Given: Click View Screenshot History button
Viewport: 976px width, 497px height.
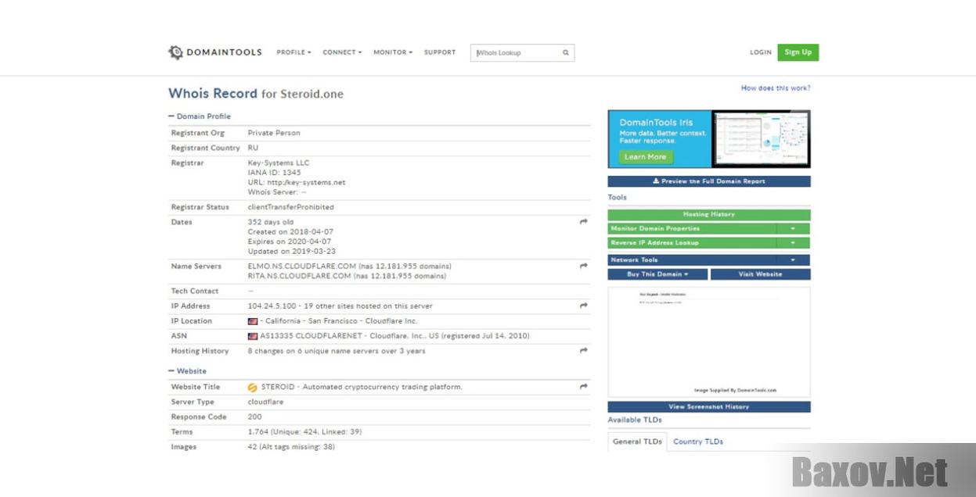Looking at the screenshot, I should 709,406.
